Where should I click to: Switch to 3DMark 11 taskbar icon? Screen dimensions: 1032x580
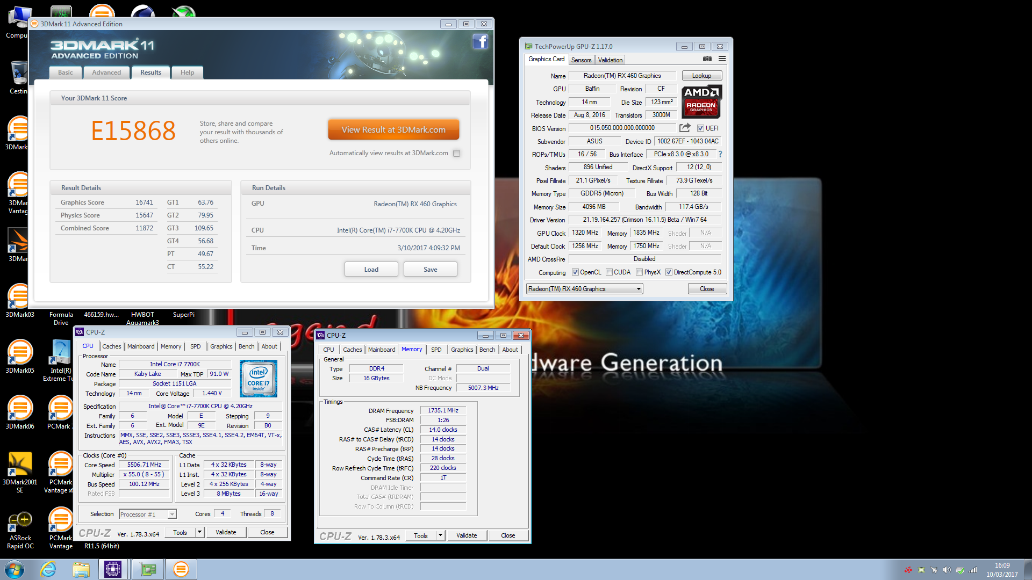181,569
